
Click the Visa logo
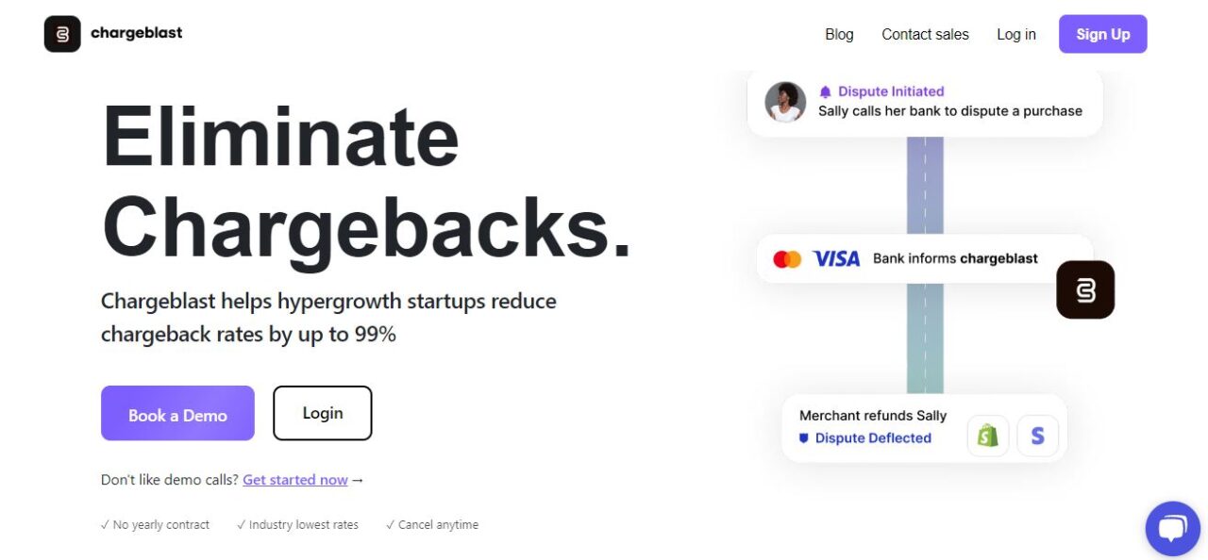click(836, 258)
